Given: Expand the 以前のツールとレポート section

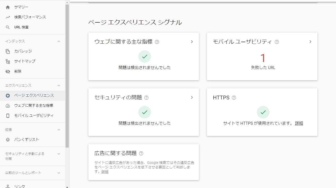Looking at the screenshot, I should pos(59,173).
